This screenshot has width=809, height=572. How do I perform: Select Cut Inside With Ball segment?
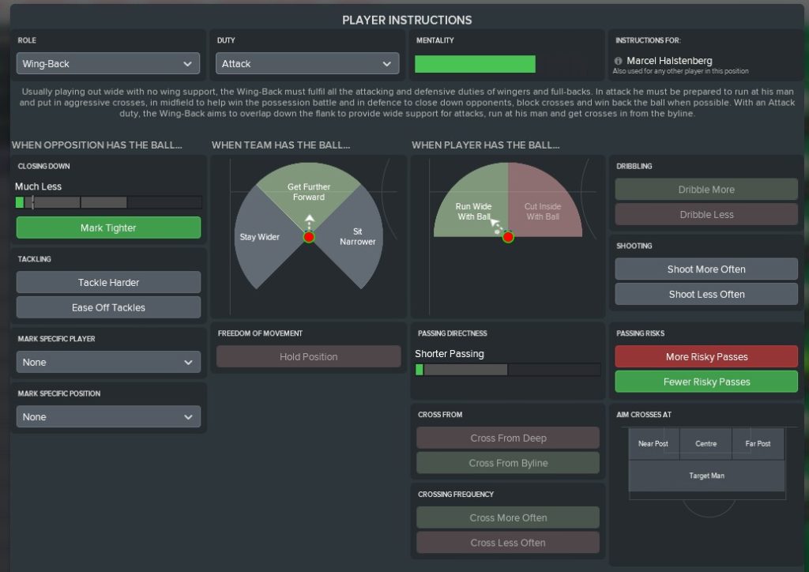544,210
